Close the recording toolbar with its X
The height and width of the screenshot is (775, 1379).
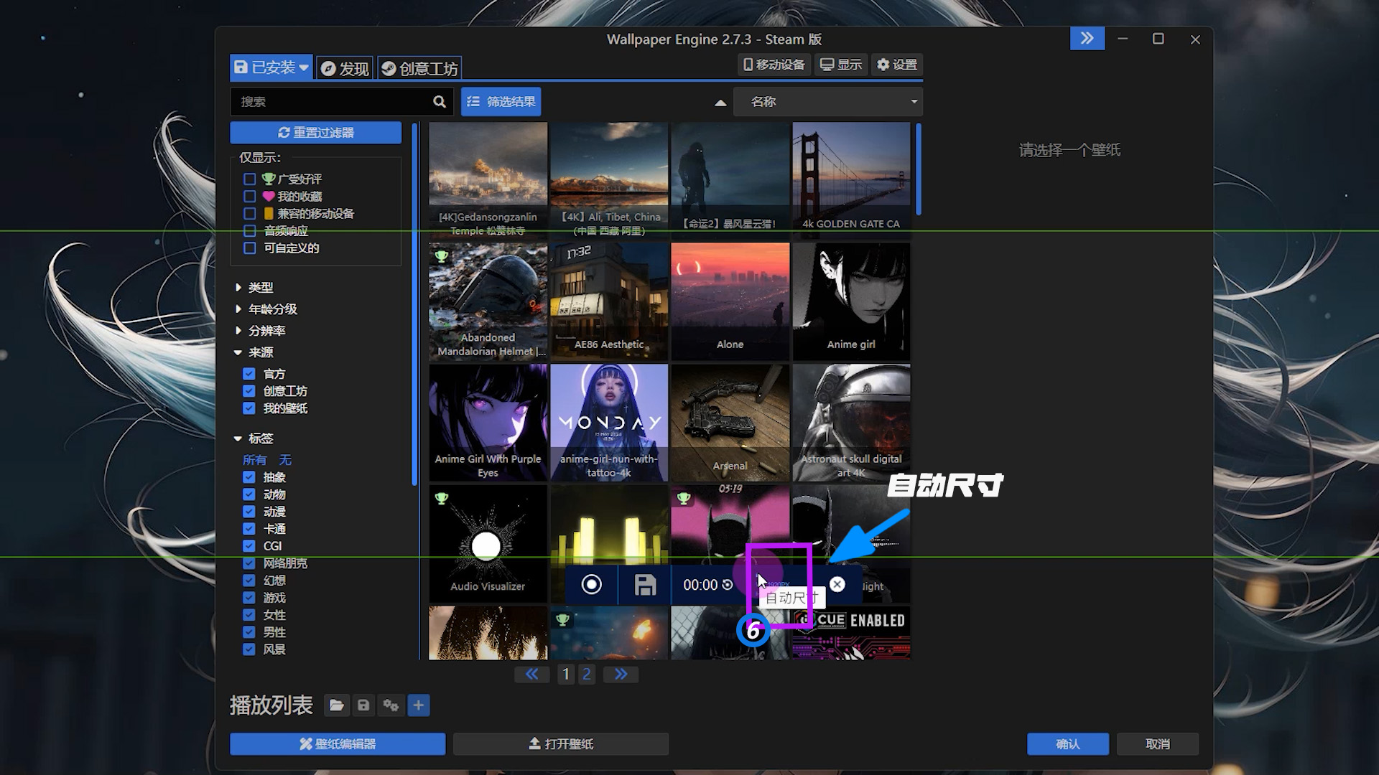pos(837,584)
